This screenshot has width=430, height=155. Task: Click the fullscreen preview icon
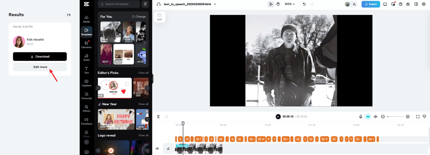point(418,117)
